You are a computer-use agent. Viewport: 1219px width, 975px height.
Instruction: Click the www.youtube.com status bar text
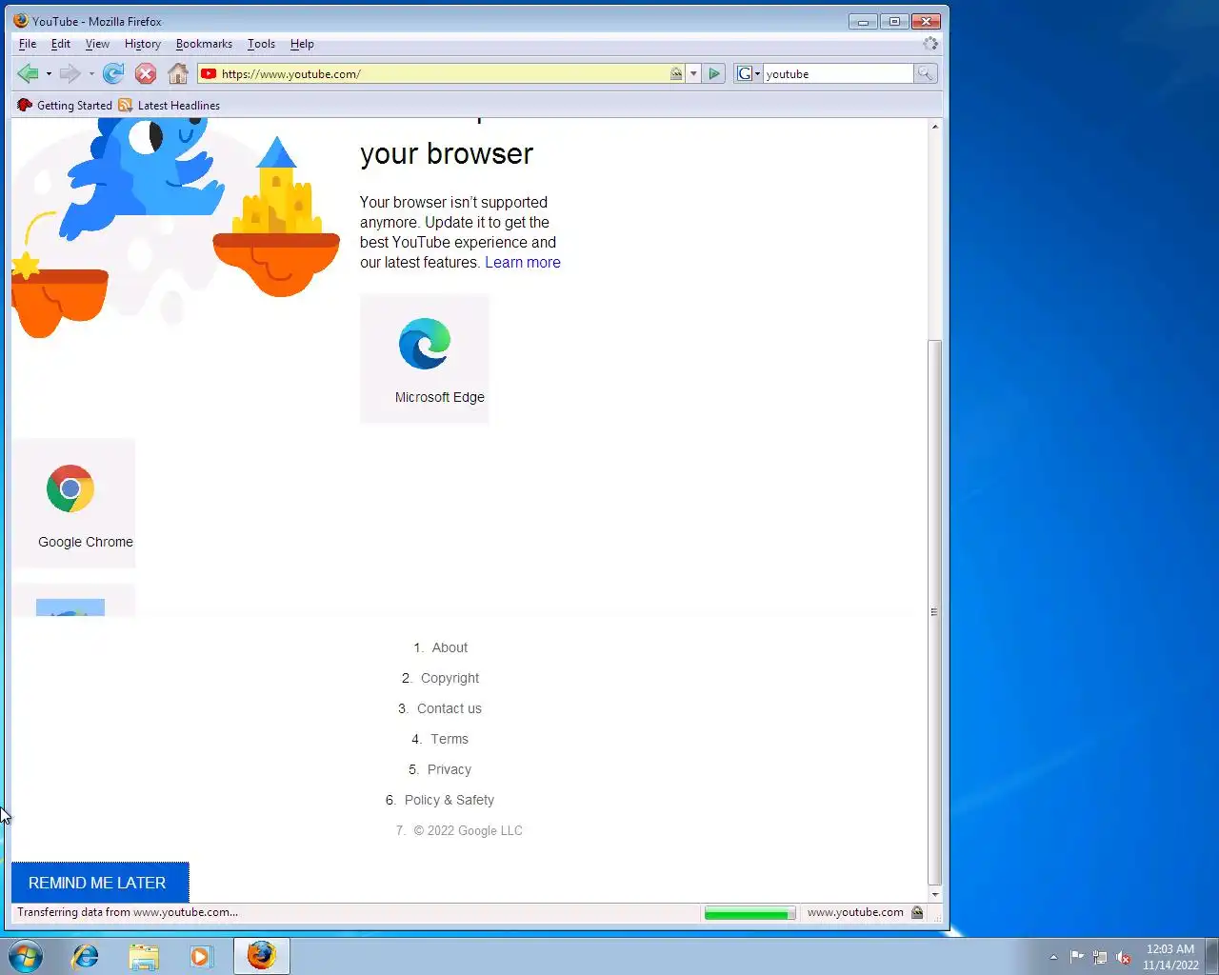(x=855, y=912)
